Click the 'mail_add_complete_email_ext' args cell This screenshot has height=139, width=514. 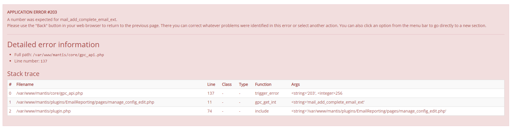pyautogui.click(x=328, y=102)
